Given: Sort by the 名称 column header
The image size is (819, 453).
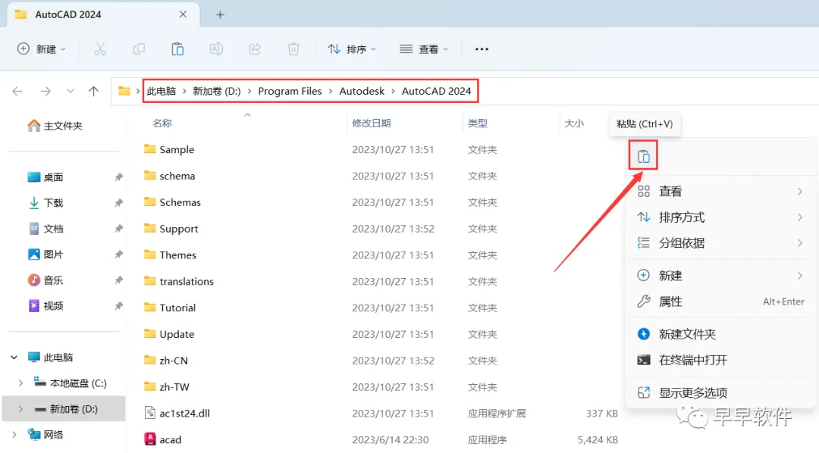Looking at the screenshot, I should [162, 123].
